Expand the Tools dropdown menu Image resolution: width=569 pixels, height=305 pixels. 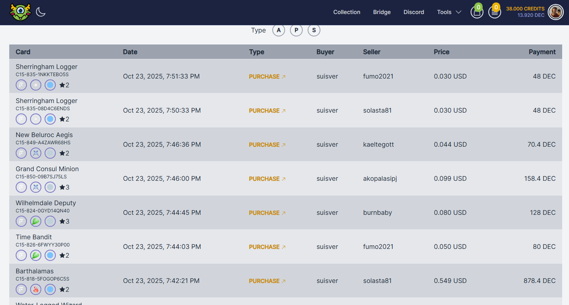point(449,12)
